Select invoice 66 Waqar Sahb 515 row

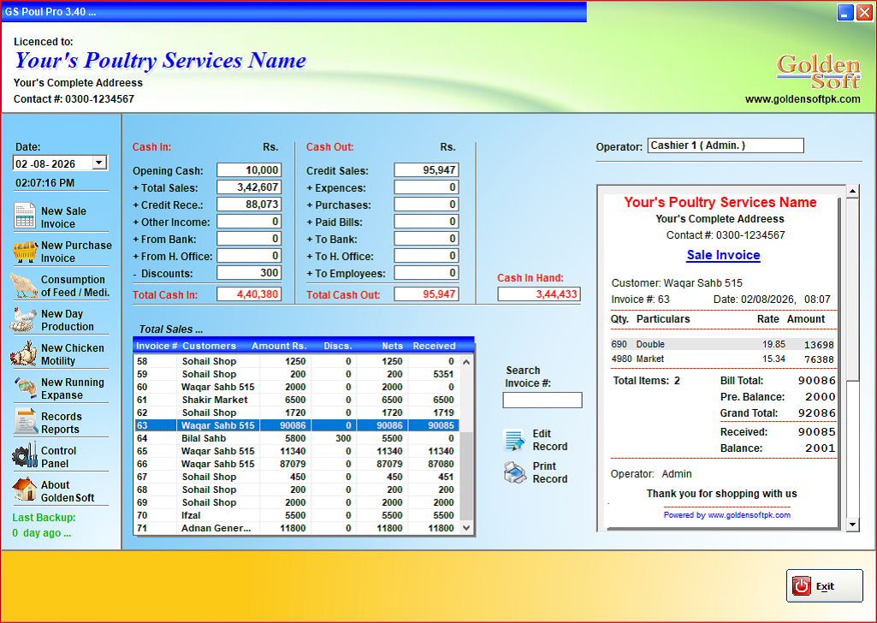[x=298, y=464]
